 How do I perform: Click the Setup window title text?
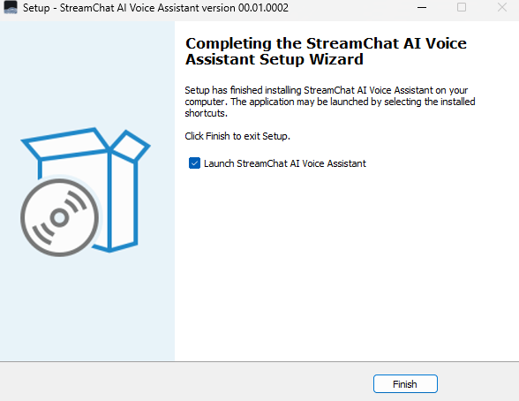point(155,7)
